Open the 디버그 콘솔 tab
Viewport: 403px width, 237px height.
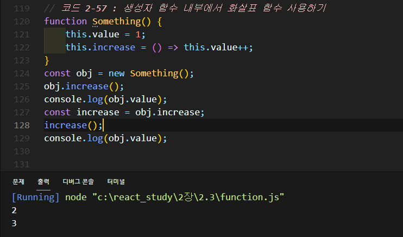click(78, 182)
